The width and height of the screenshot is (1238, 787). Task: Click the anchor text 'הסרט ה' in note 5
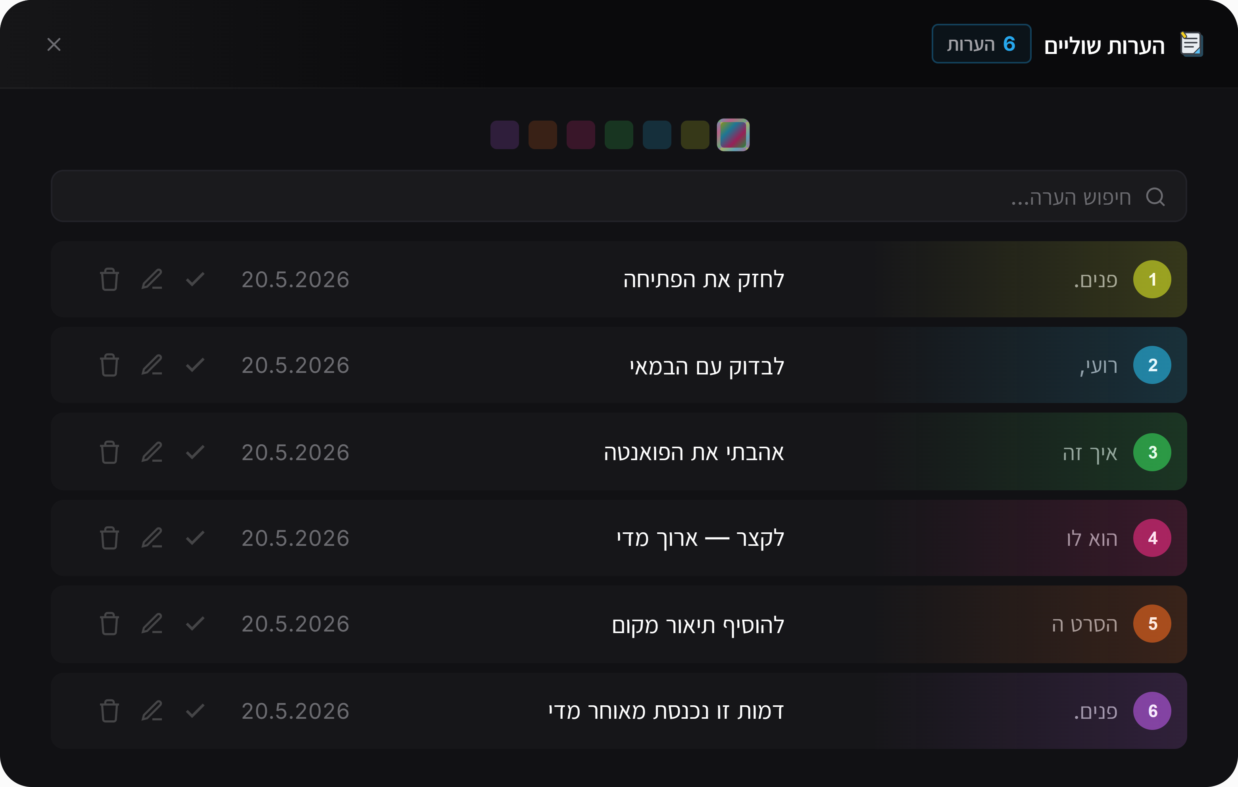coord(1085,625)
